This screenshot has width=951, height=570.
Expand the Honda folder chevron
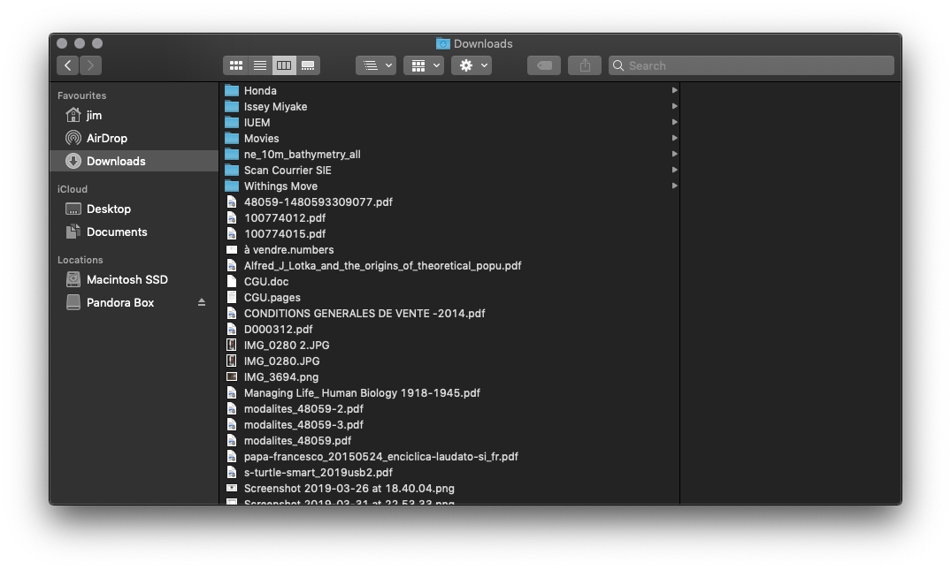pos(674,90)
